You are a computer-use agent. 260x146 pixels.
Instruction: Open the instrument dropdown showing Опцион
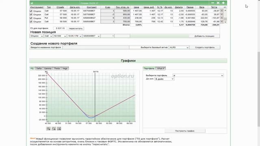click(x=37, y=36)
